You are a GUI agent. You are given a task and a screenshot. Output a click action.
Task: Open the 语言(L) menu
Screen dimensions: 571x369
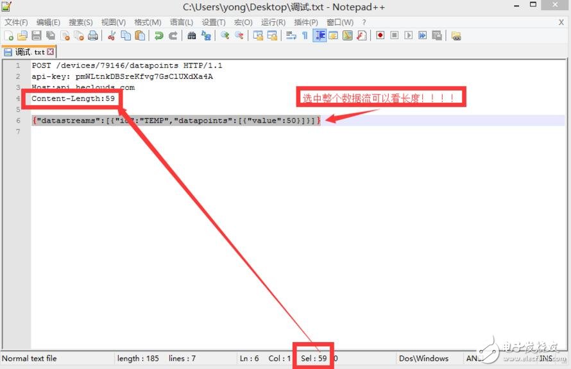[x=182, y=22]
